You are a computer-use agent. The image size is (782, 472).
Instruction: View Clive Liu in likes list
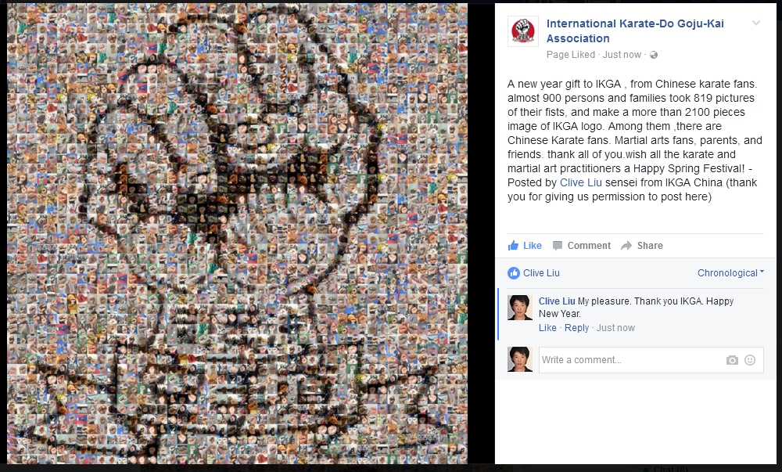[541, 273]
